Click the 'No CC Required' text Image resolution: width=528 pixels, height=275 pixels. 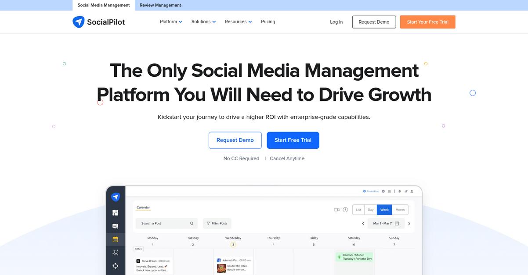pos(241,158)
